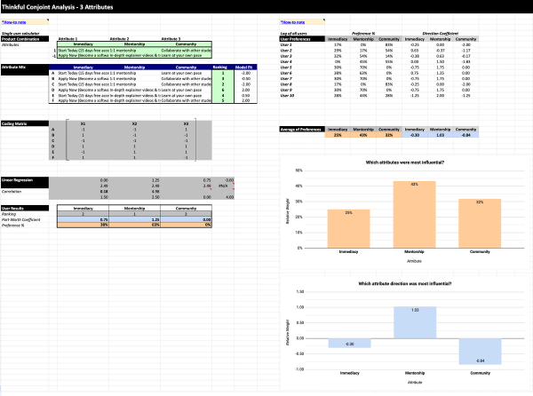Select Mentorship part-worth coefficient 1.25
Screen dimensions: 533x396
coord(135,219)
